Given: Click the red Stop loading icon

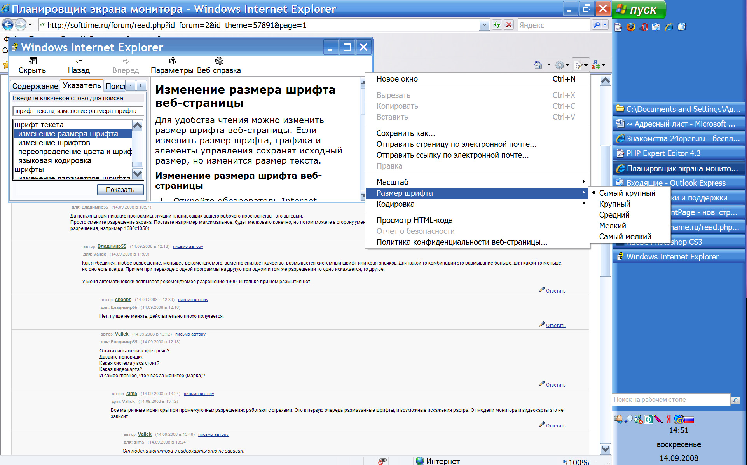Looking at the screenshot, I should 509,25.
